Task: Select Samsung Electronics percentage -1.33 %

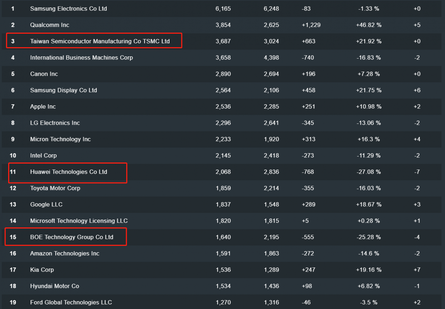Action: (369, 9)
